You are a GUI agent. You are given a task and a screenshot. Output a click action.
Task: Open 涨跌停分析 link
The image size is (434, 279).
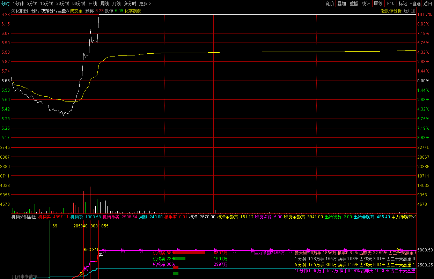391,11
